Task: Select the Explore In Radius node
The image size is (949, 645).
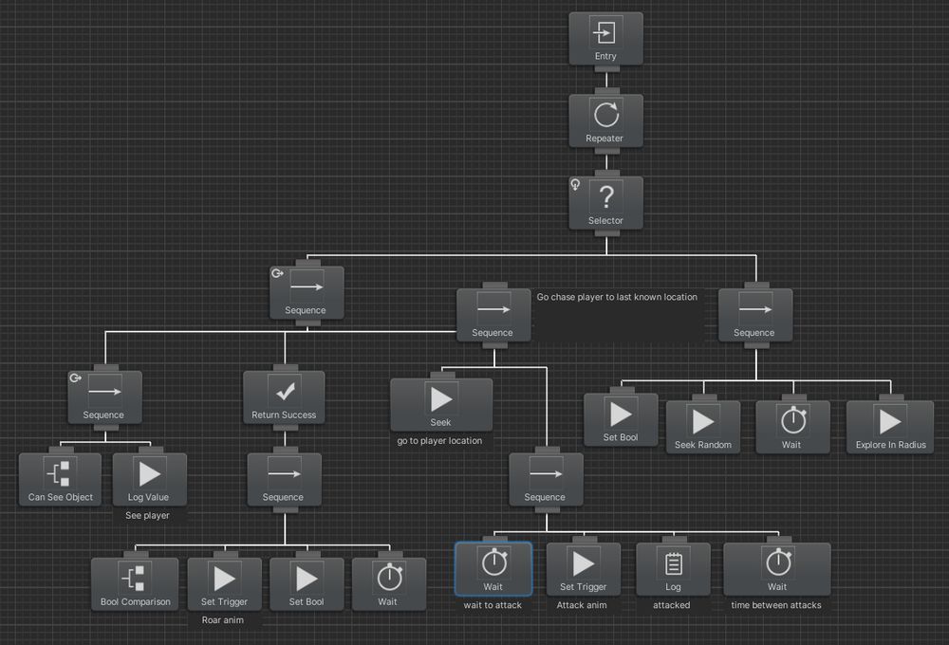Action: pyautogui.click(x=890, y=427)
